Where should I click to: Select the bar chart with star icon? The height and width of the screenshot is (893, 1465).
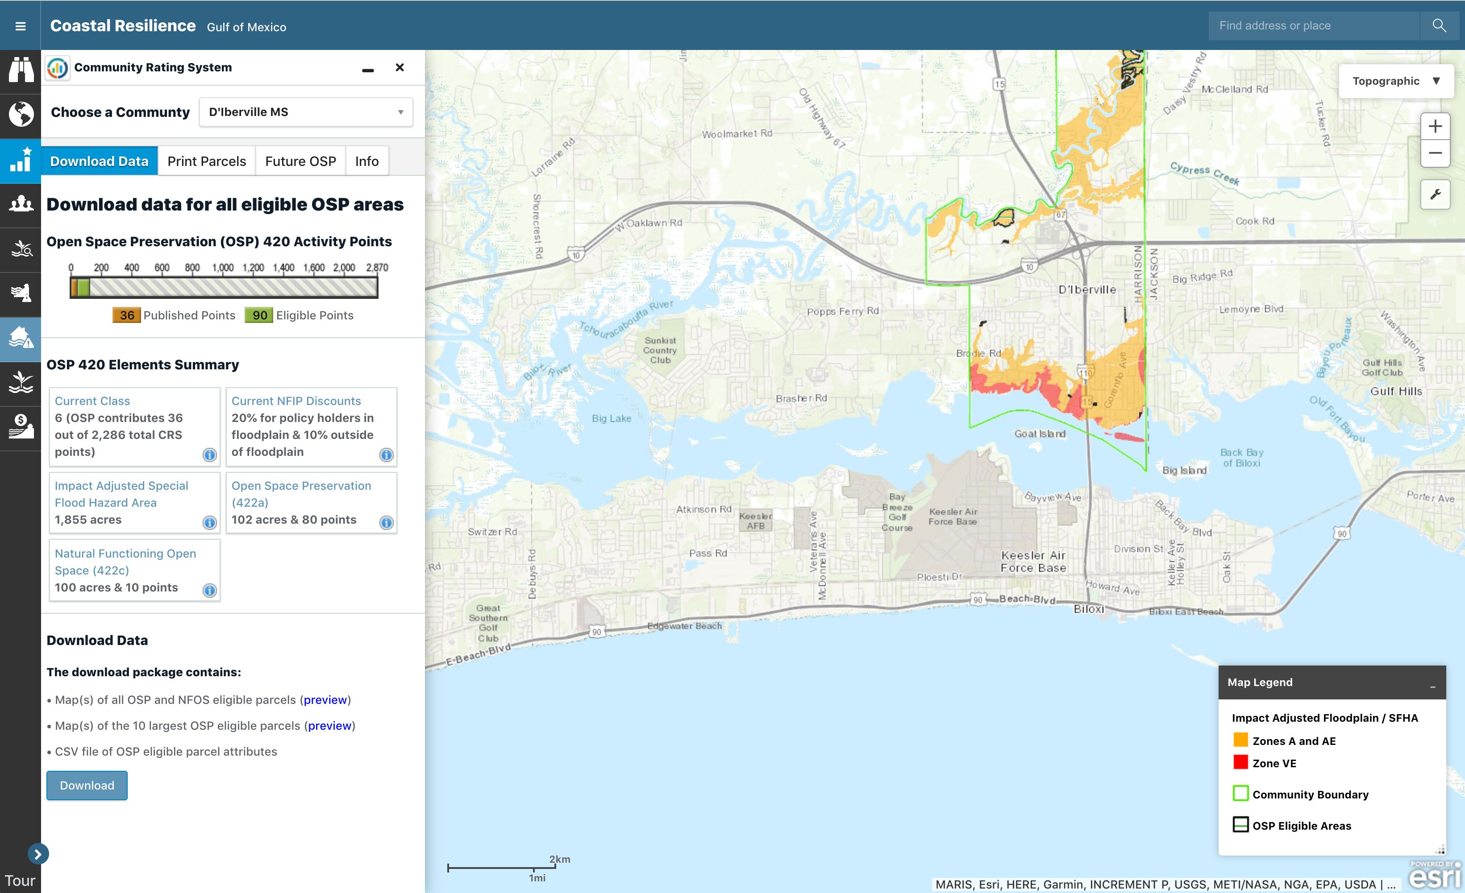point(20,160)
